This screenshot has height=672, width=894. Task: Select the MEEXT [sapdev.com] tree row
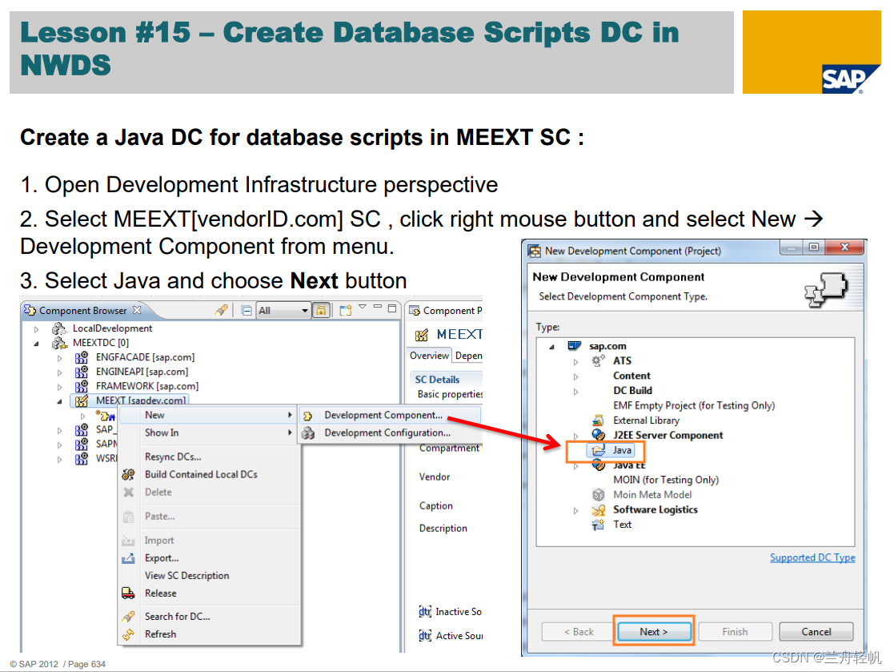tap(130, 400)
